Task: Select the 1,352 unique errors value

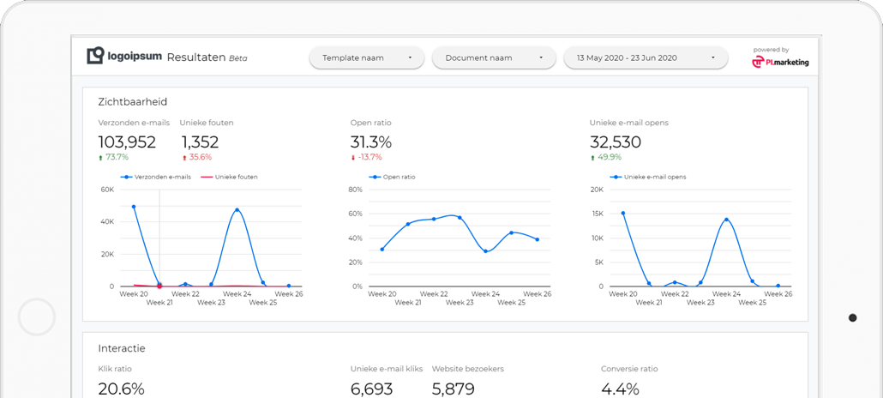Action: coord(200,142)
